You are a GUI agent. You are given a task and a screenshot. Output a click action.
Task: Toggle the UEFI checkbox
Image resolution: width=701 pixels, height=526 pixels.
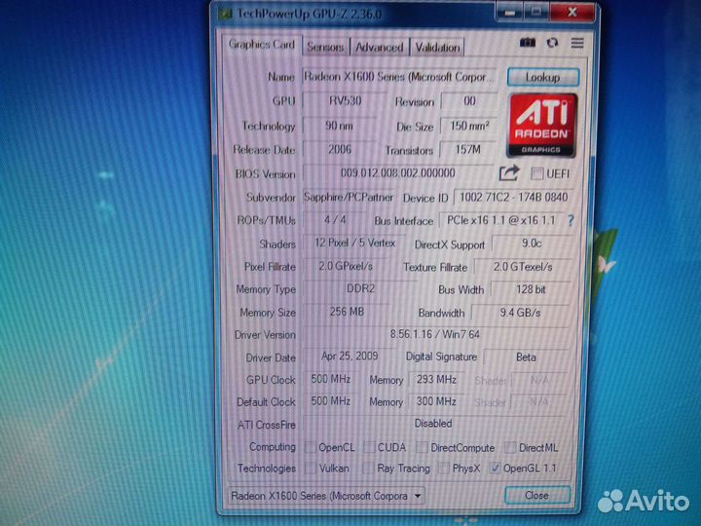536,173
